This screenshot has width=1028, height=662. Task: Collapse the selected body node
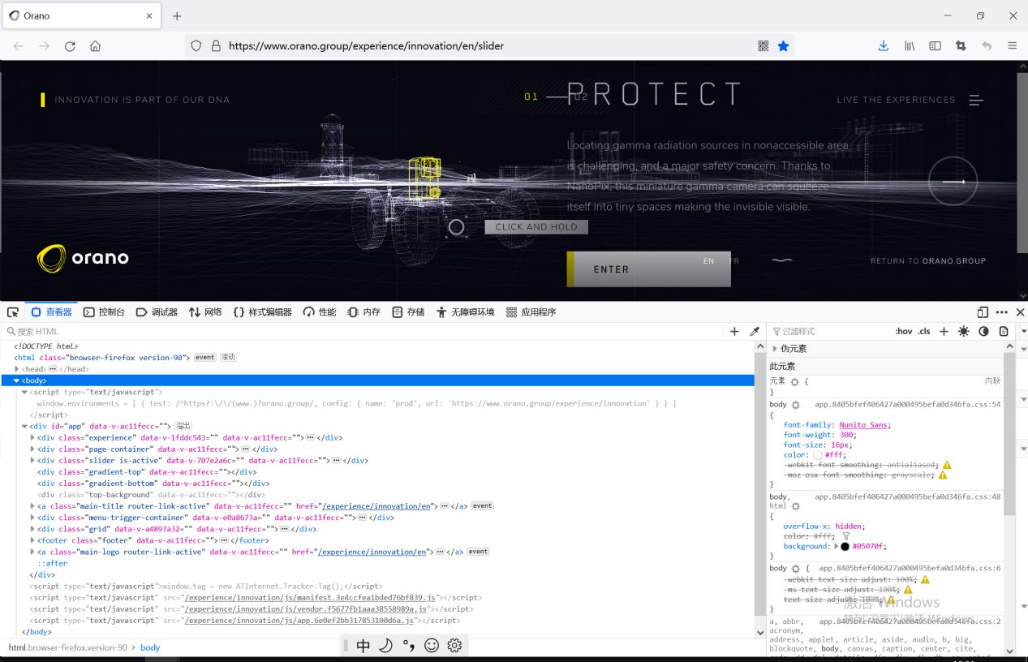[17, 380]
